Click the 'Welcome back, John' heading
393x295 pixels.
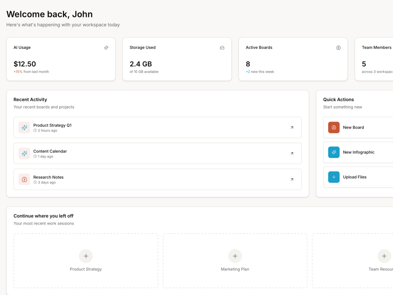pos(50,14)
